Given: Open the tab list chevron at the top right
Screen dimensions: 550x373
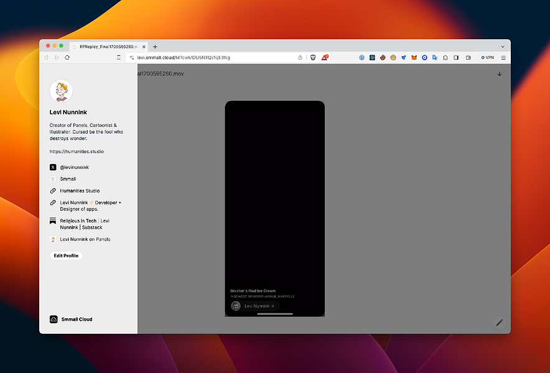Looking at the screenshot, I should click(x=503, y=46).
